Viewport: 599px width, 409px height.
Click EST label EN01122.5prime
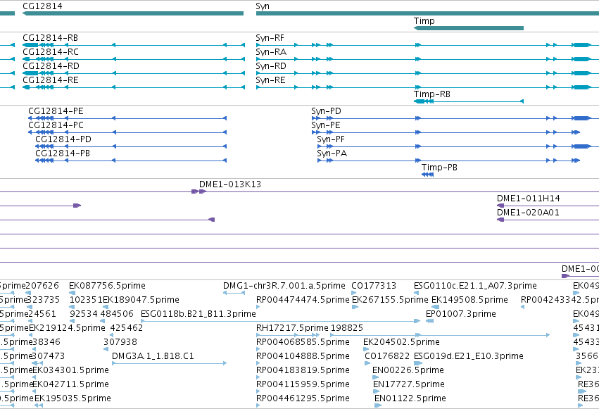click(410, 398)
